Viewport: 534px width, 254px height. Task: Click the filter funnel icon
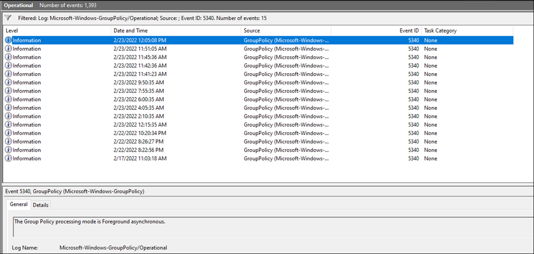(x=9, y=18)
